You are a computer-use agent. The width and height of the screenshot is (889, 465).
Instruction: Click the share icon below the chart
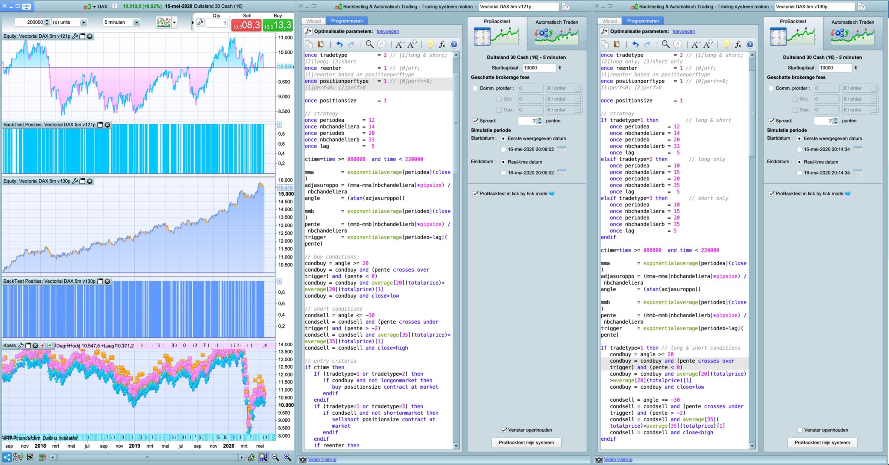click(x=7, y=457)
